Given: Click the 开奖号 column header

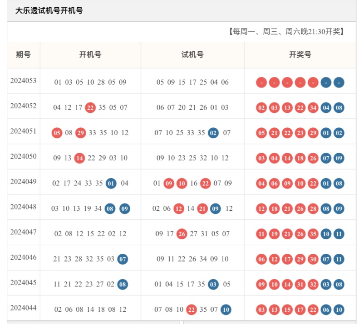Looking at the screenshot, I should [300, 55].
